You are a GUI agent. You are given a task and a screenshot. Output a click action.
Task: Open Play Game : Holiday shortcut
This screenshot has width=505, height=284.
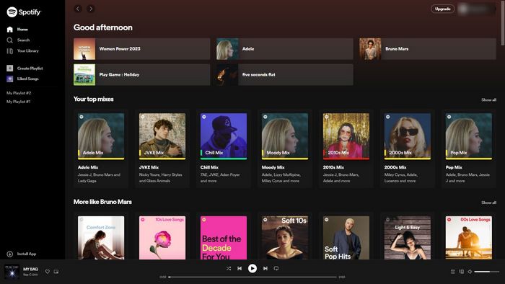141,75
